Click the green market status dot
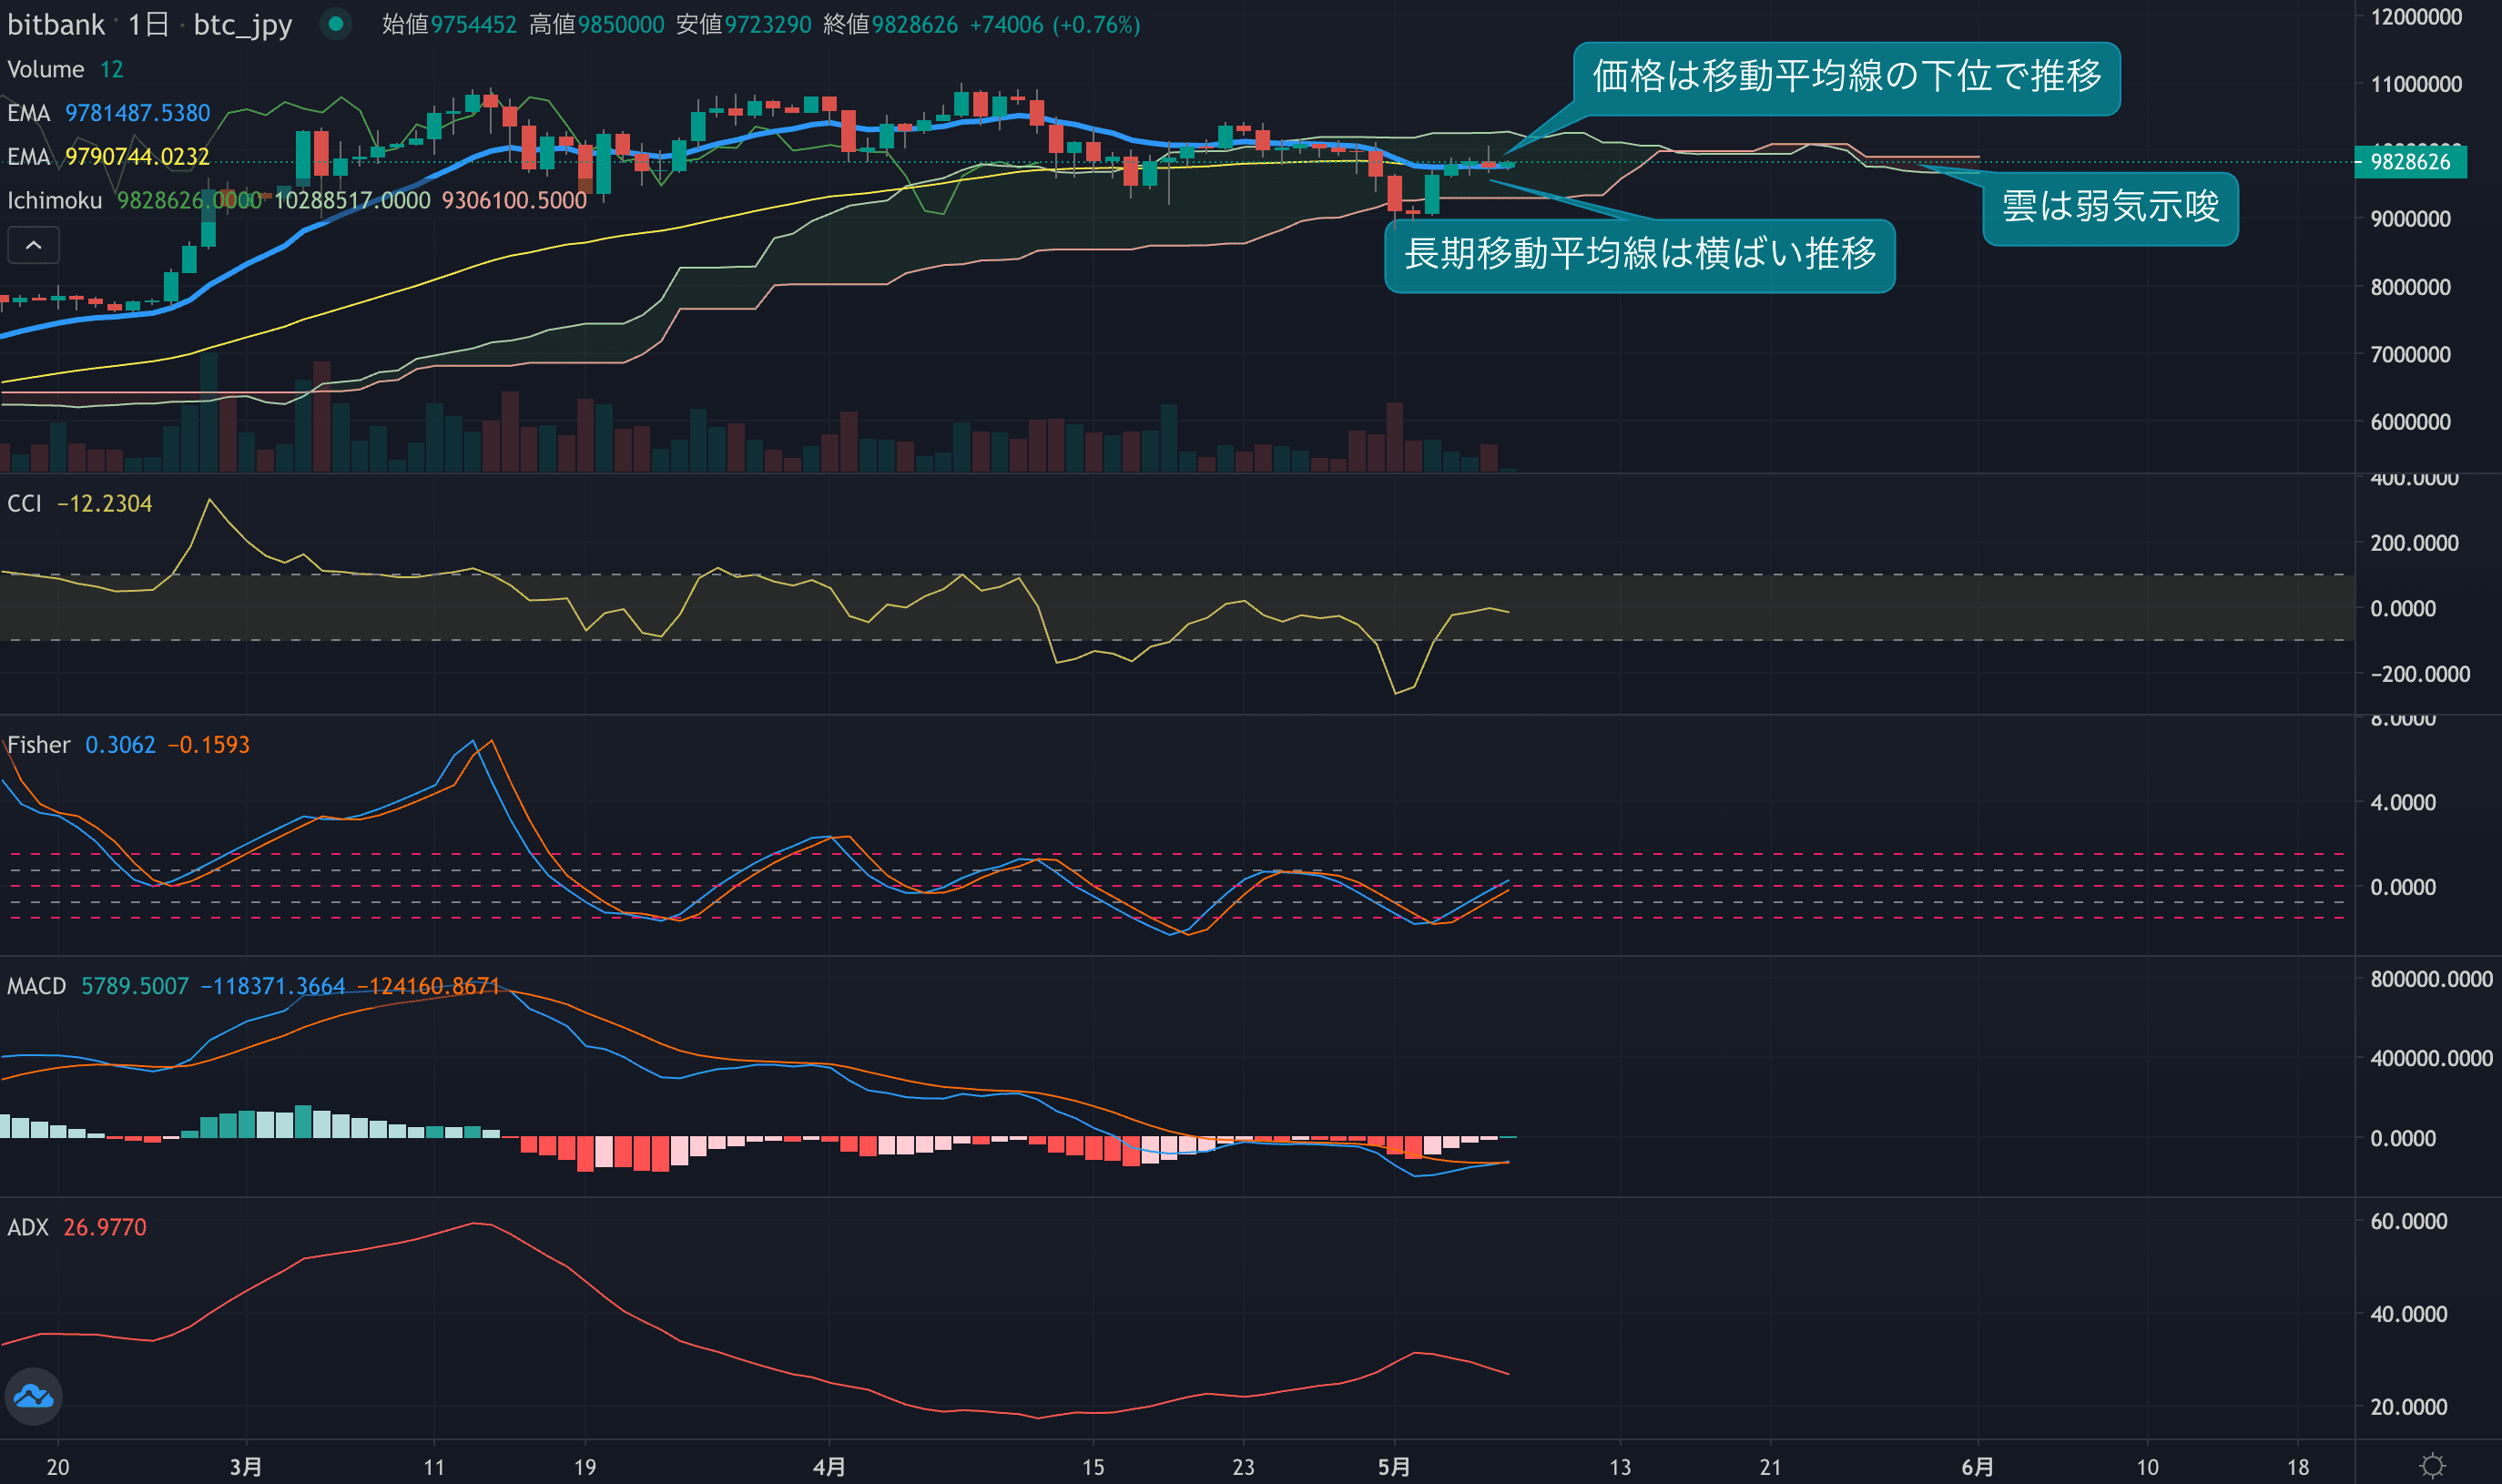 (x=336, y=24)
